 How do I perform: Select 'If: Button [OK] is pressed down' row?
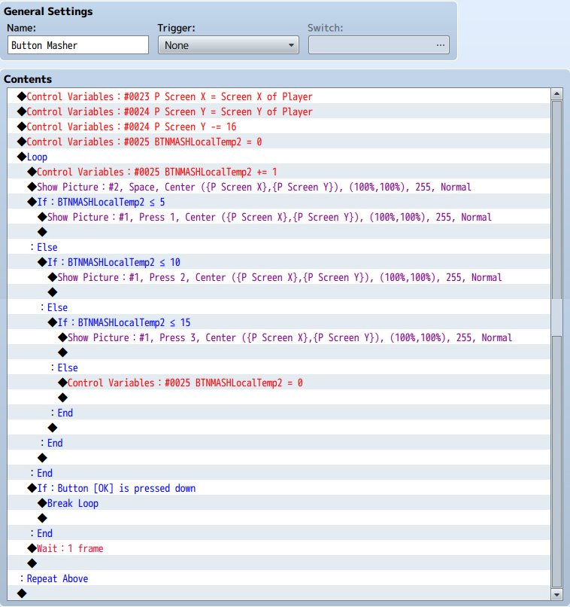coord(279,488)
